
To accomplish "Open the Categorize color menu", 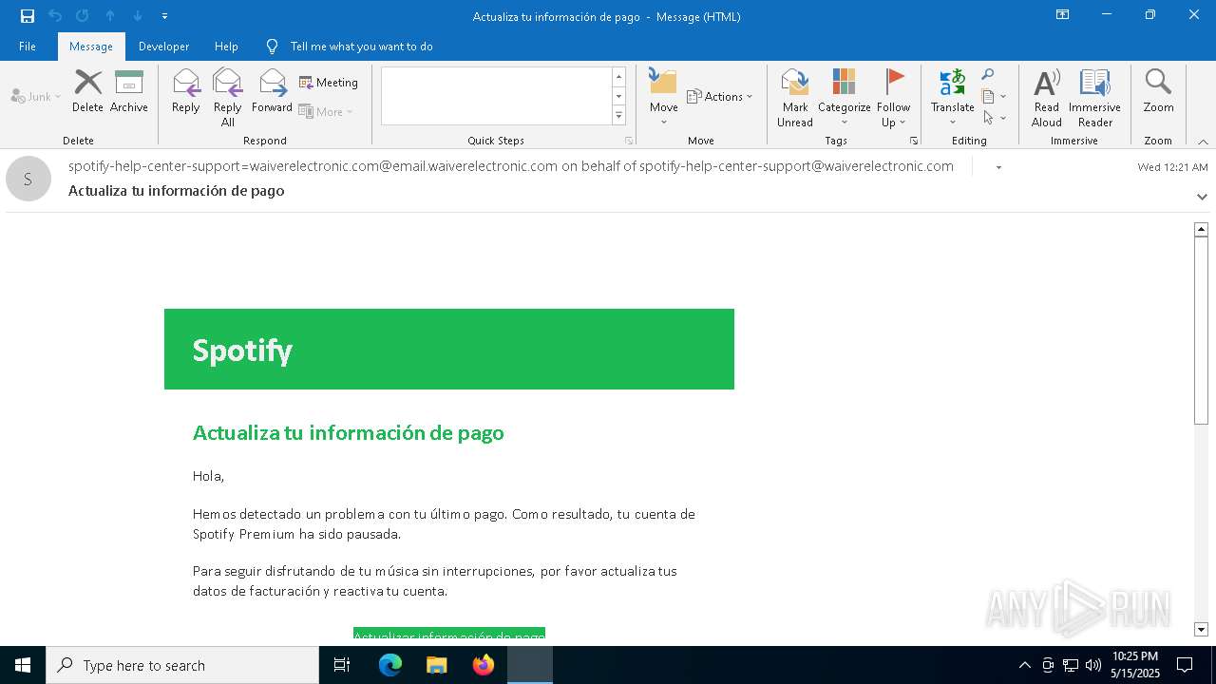I will [845, 97].
